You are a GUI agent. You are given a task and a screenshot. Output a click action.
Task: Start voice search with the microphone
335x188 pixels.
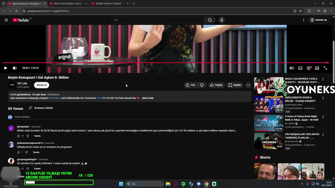coord(222,20)
